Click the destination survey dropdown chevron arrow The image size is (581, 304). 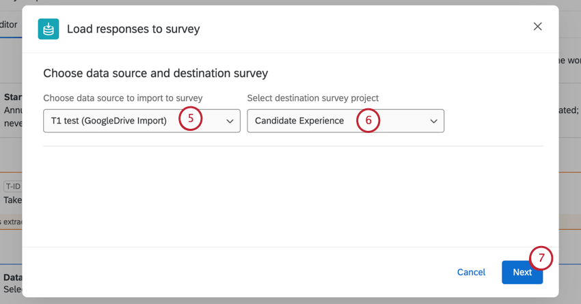[433, 121]
